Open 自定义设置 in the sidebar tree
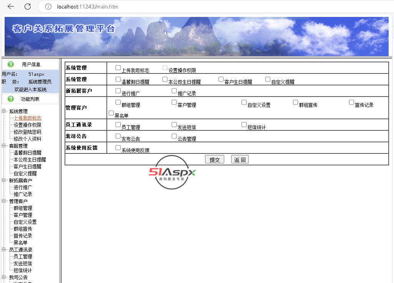The image size is (394, 283). pyautogui.click(x=25, y=222)
